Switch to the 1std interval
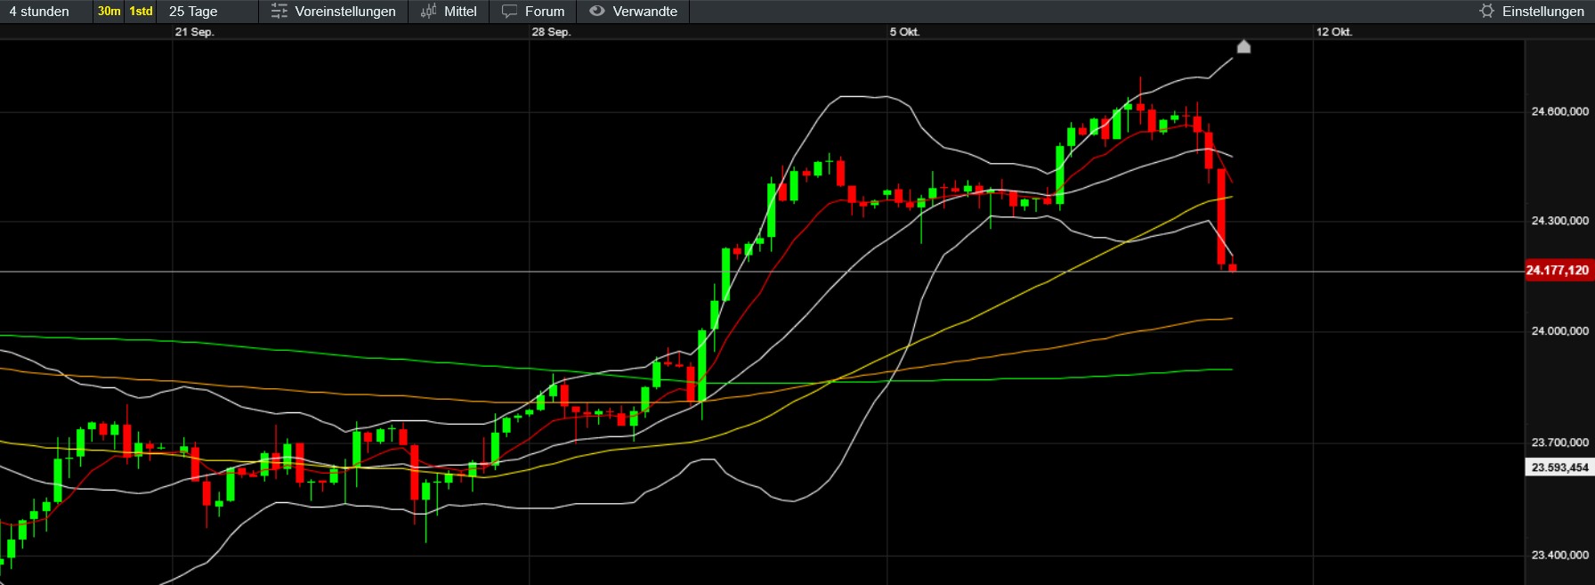 (141, 12)
